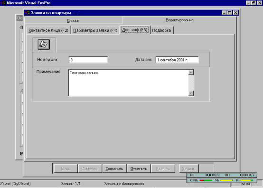Open the Контактное лицо (F2) tab
This screenshot has width=263, height=188.
(48, 30)
